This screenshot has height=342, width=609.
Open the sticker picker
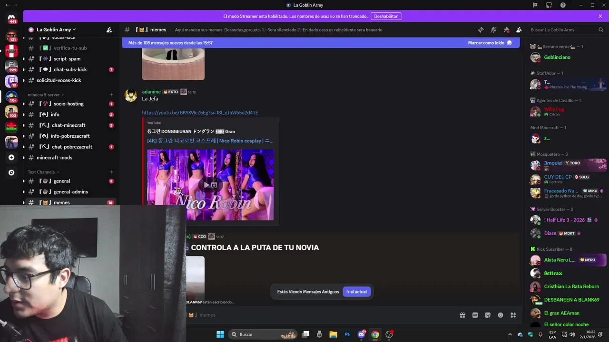[488, 315]
